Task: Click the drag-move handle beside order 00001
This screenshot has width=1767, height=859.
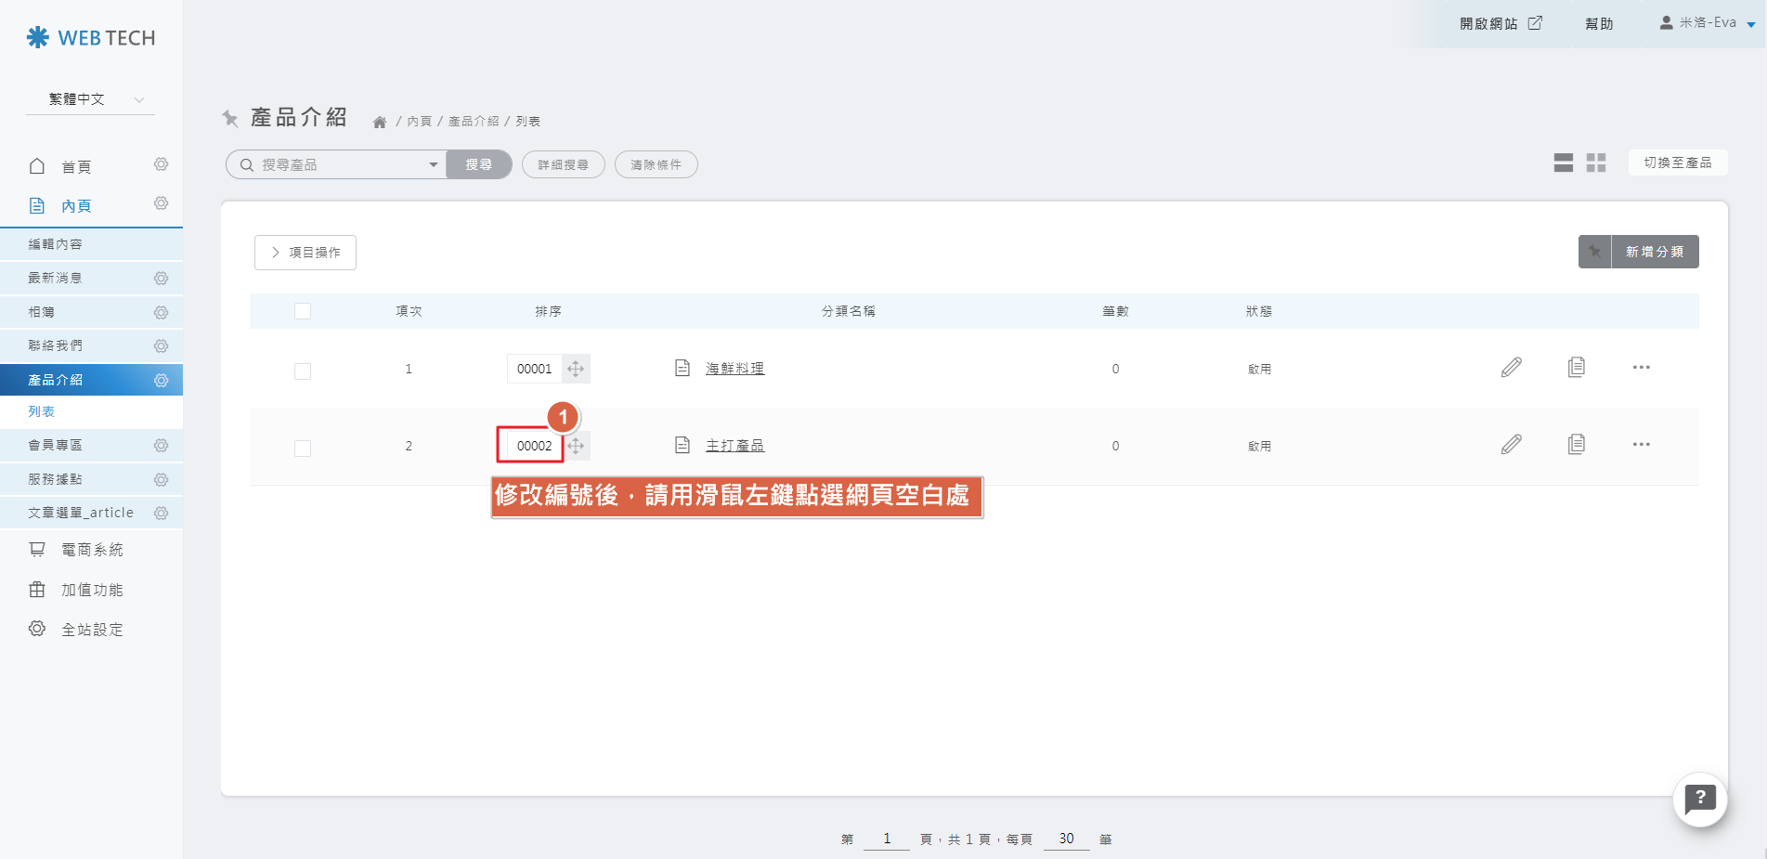Action: pyautogui.click(x=576, y=369)
